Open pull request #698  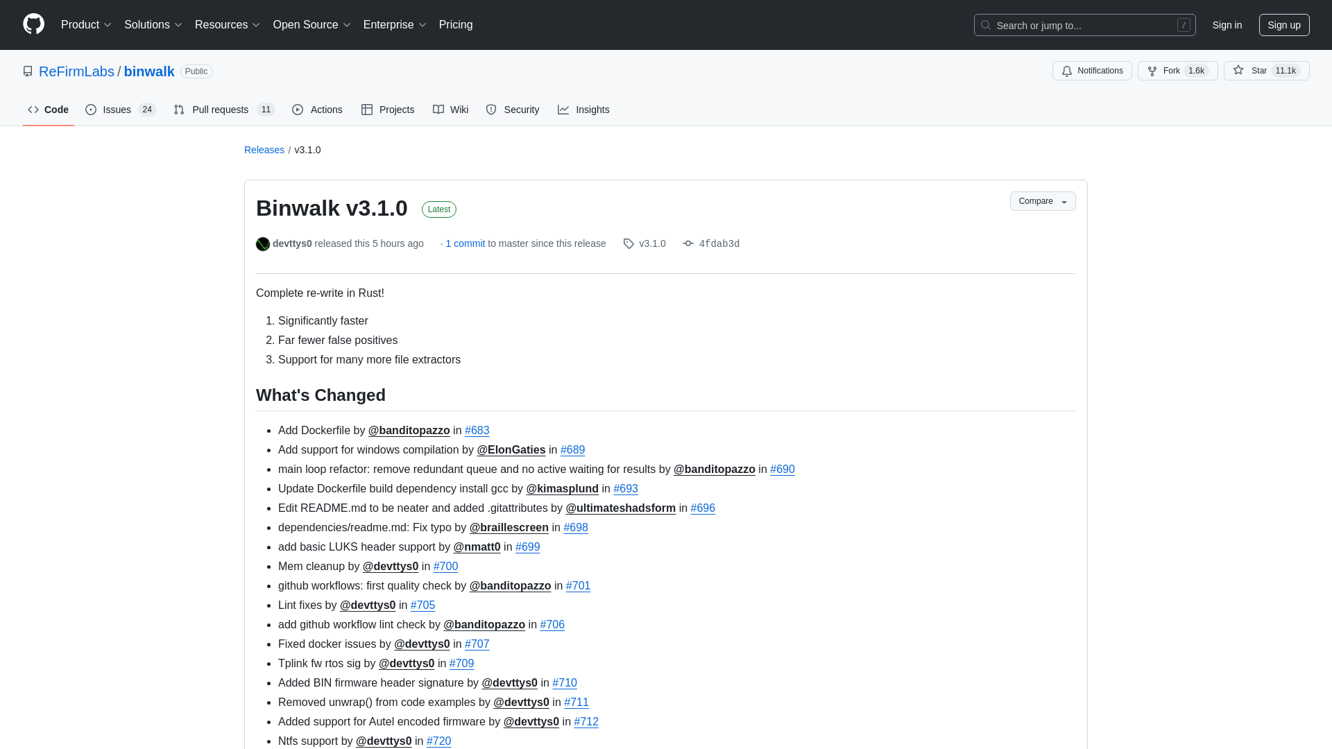pos(576,528)
